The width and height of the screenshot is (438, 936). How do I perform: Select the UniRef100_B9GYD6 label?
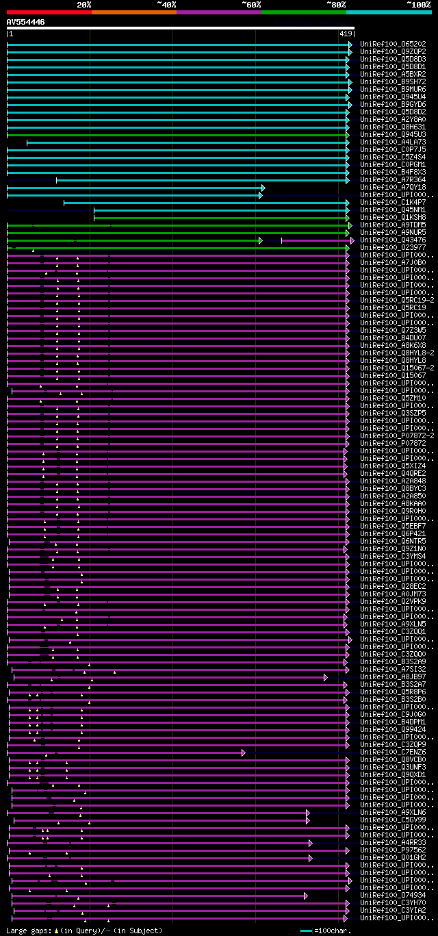393,104
